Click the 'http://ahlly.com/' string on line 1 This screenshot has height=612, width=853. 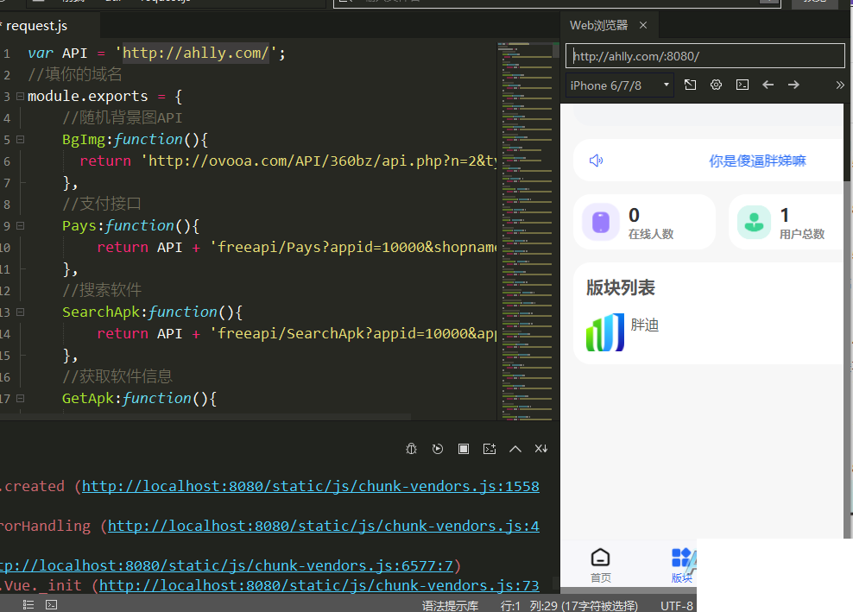[196, 54]
